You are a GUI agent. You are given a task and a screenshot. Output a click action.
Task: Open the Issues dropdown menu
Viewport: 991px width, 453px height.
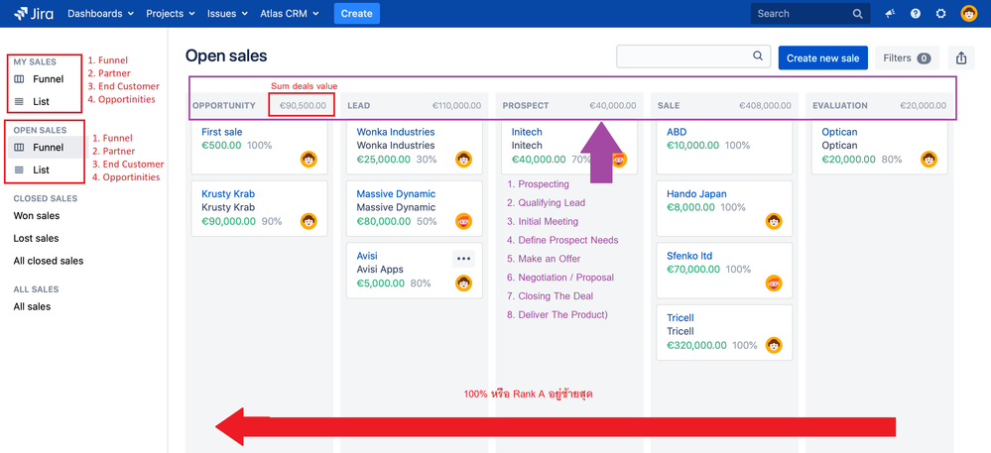click(227, 13)
